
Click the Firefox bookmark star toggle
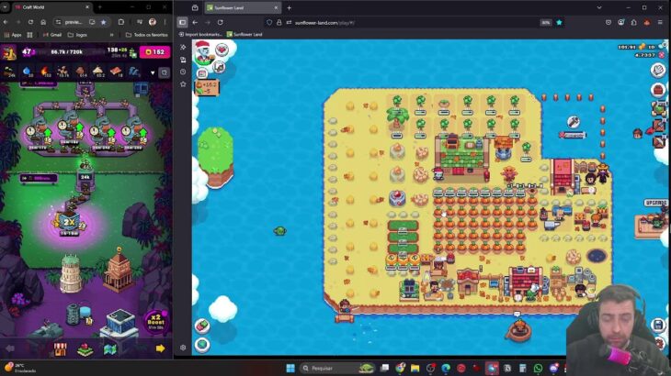click(559, 22)
